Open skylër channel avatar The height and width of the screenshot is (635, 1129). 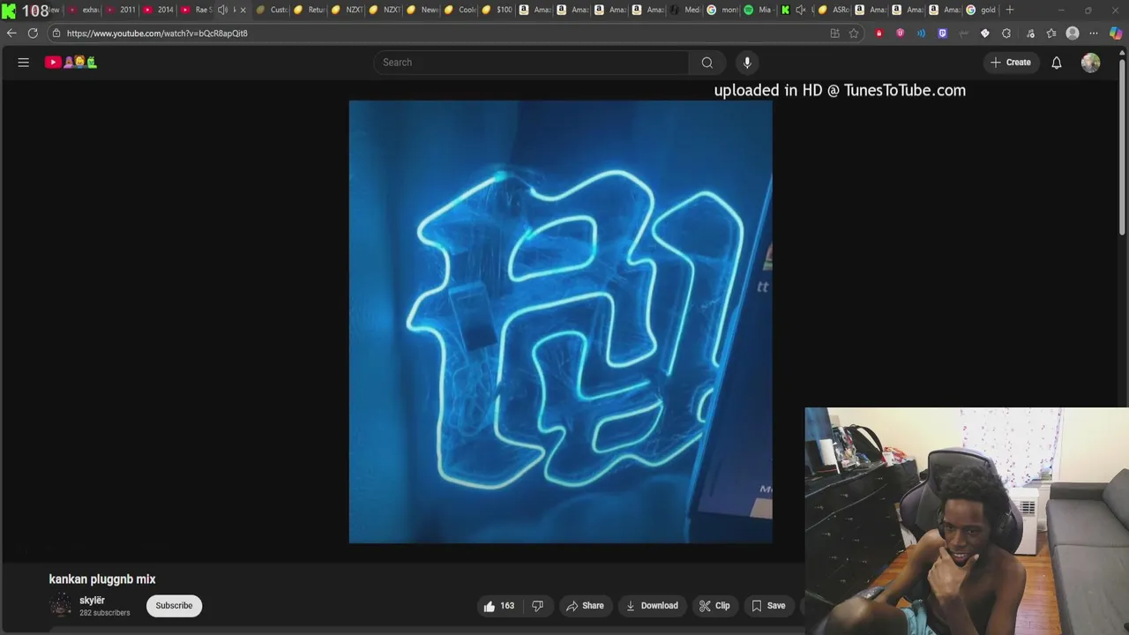(60, 605)
